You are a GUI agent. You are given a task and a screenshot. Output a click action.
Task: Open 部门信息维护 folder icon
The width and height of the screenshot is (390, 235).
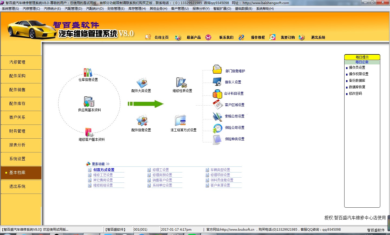point(217,70)
